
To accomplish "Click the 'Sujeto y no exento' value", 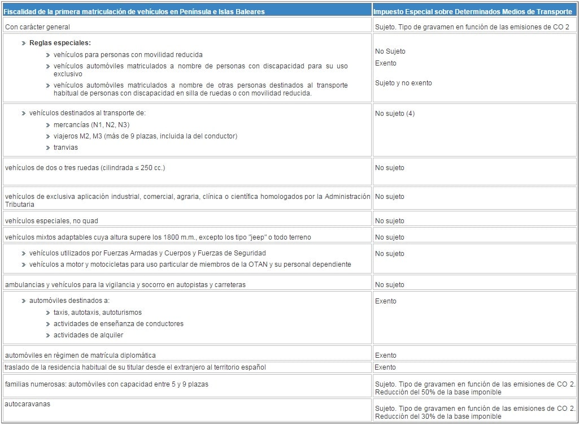I will point(403,83).
